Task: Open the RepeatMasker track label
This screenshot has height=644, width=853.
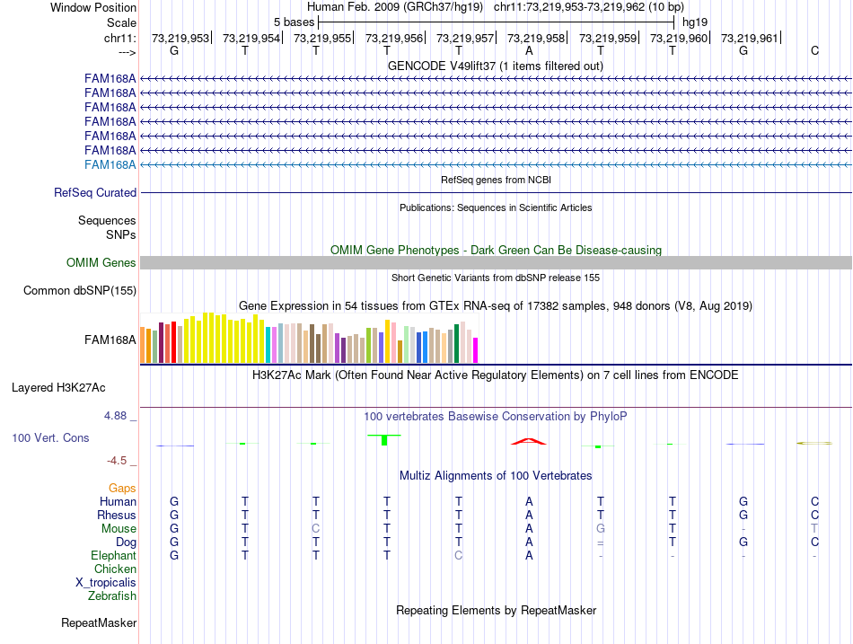Action: point(99,622)
